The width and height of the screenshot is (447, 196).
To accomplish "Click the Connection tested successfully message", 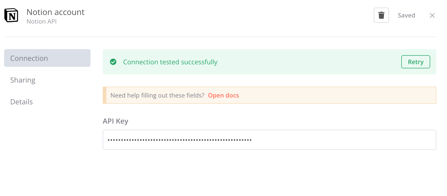I will click(x=170, y=62).
